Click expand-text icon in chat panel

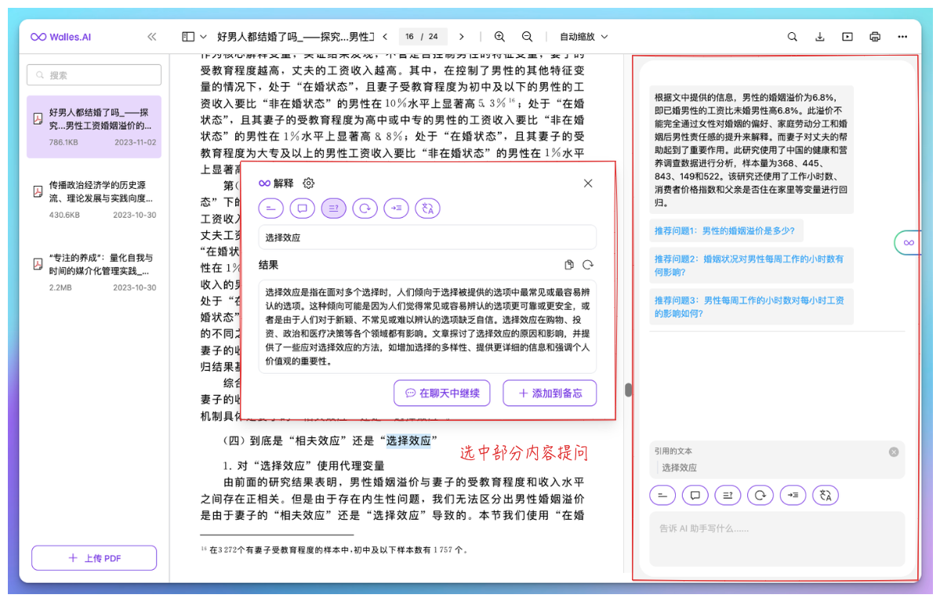coord(793,495)
